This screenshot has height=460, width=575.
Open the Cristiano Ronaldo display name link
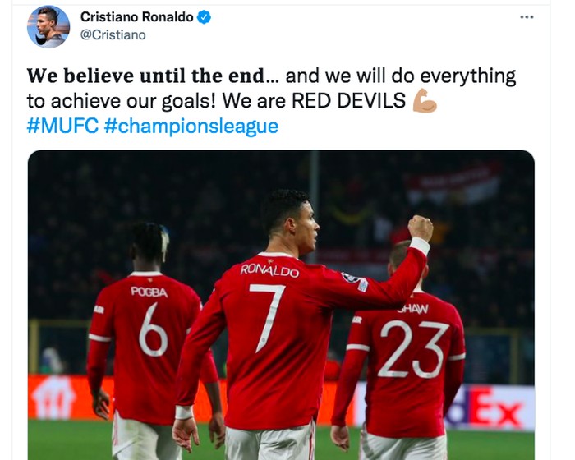tap(137, 17)
